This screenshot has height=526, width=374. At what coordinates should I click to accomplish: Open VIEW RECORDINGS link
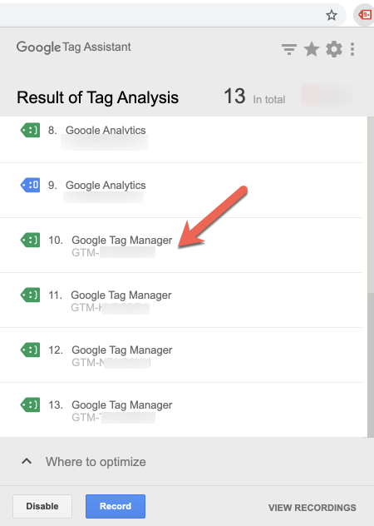[x=312, y=508]
